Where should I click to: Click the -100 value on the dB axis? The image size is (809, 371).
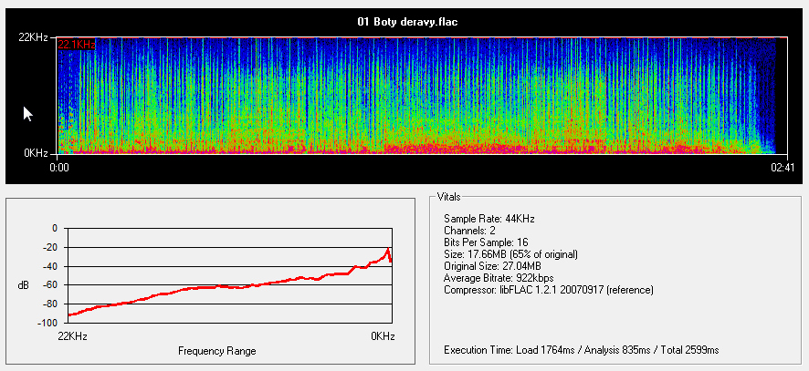[46, 323]
